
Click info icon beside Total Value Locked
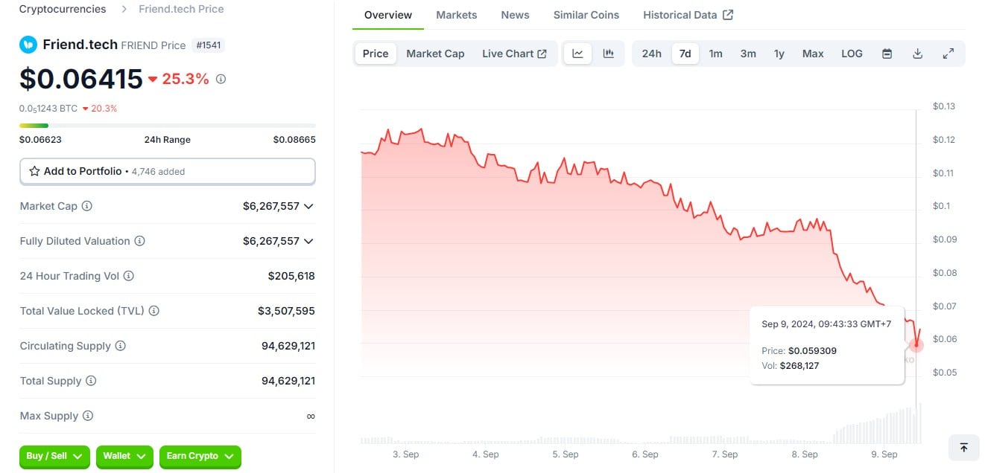pos(154,311)
